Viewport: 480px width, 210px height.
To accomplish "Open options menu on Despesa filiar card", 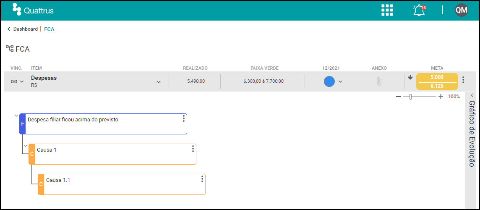I will click(184, 118).
